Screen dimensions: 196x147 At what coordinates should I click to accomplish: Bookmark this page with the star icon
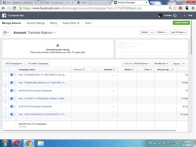coord(175,8)
